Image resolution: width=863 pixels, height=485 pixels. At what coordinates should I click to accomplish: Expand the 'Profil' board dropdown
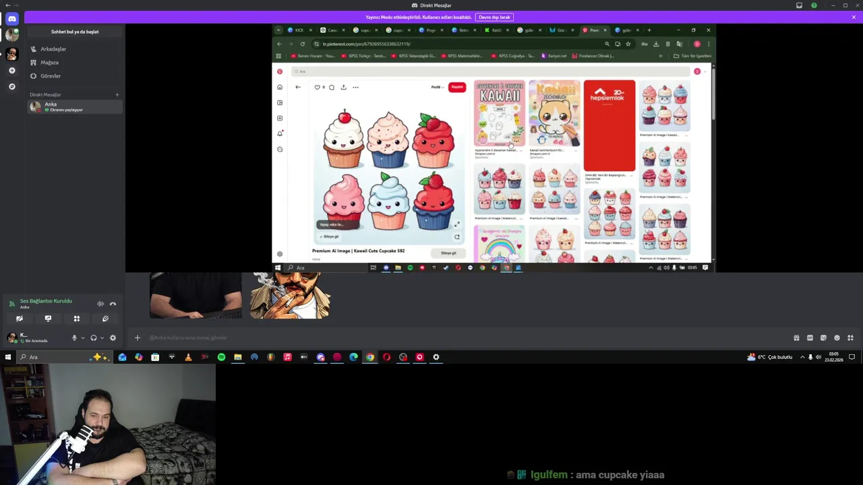point(438,87)
